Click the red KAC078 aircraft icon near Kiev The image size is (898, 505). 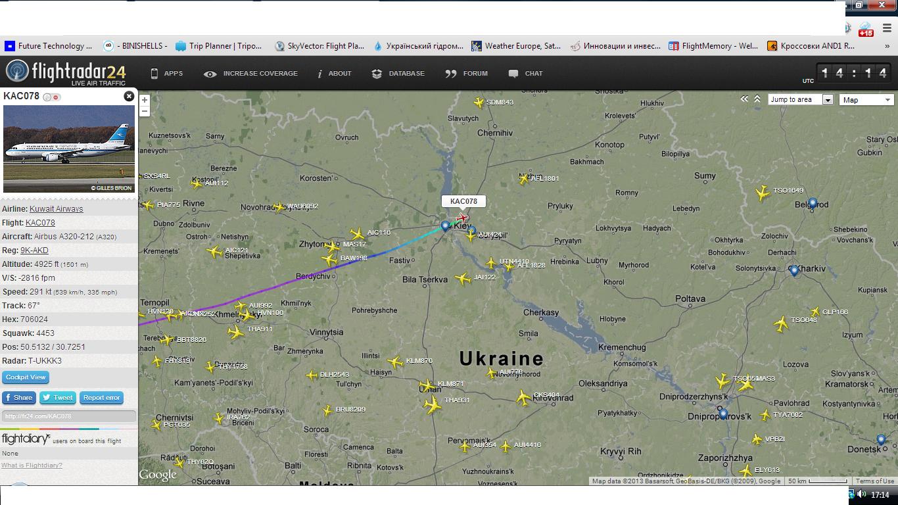click(x=463, y=218)
